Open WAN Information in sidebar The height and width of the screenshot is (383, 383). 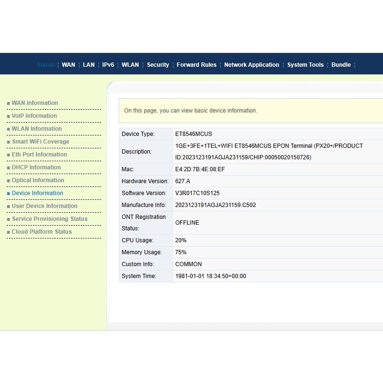(x=35, y=103)
